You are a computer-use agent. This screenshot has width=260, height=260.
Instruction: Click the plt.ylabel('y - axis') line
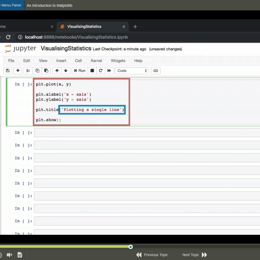tap(63, 99)
